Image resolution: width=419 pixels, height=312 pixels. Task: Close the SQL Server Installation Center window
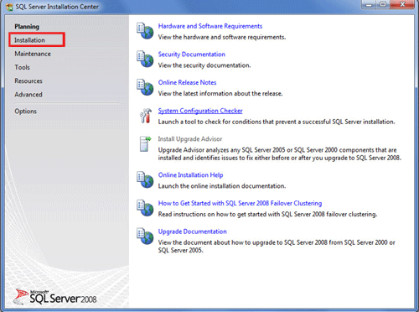402,5
